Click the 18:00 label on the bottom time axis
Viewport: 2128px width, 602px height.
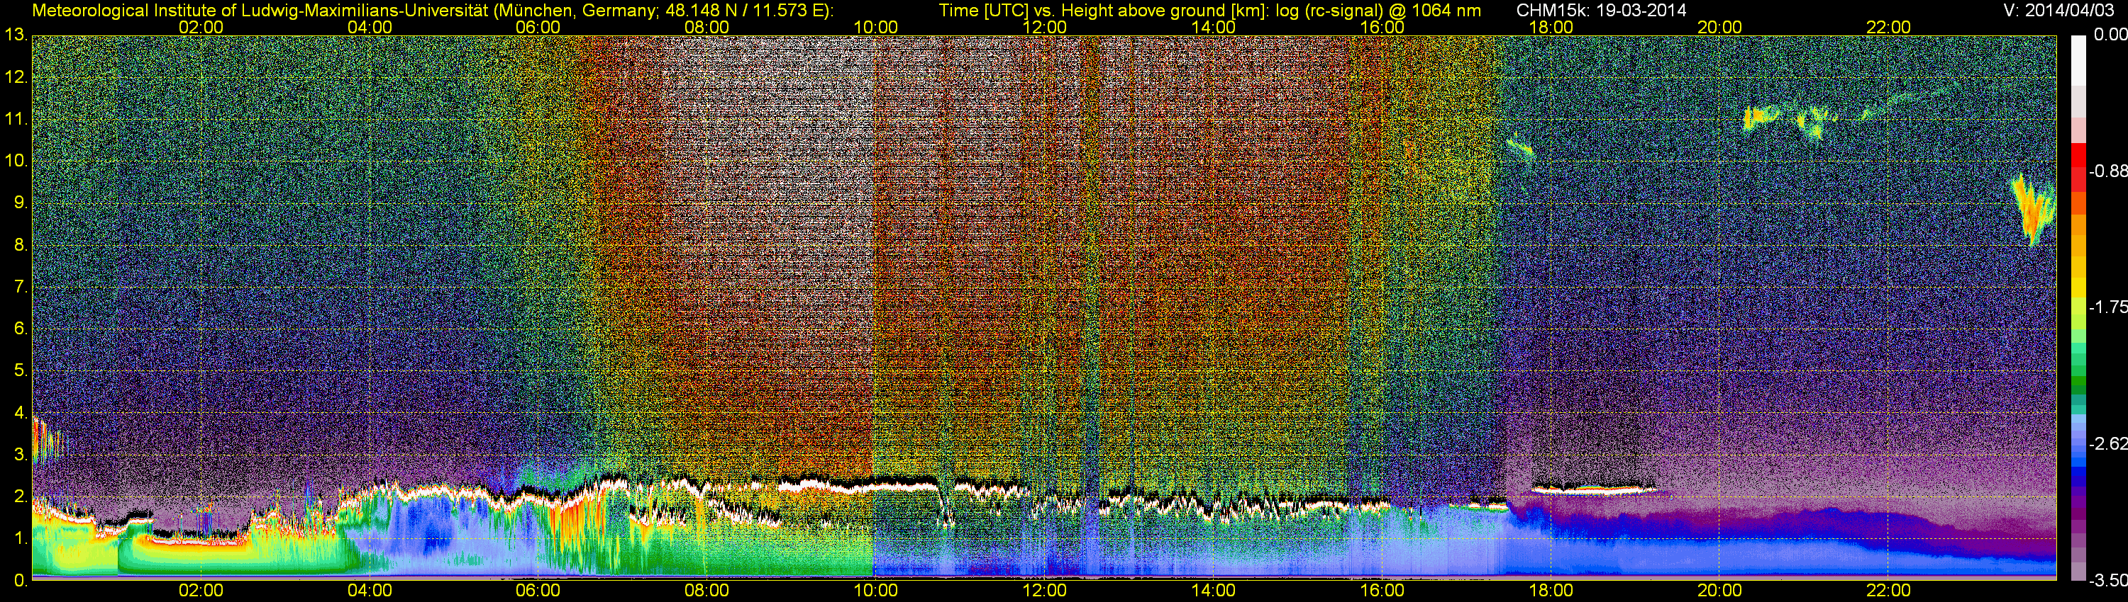click(1551, 591)
